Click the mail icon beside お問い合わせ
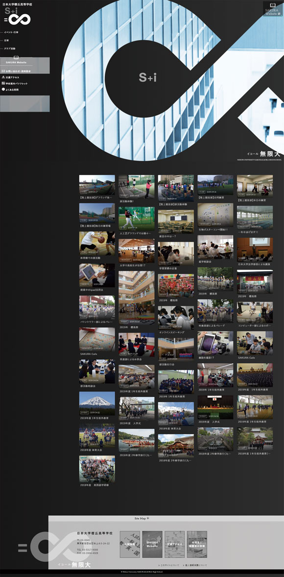This screenshot has width=284, height=577. coord(3,71)
